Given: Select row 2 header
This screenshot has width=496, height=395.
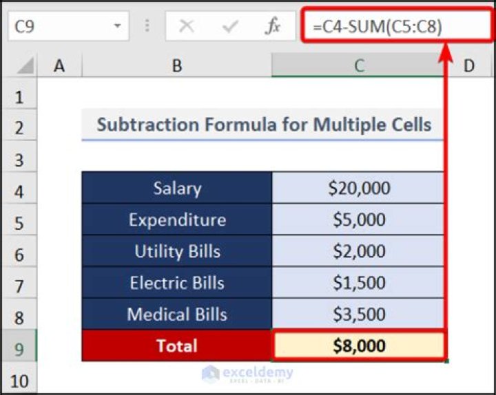Looking at the screenshot, I should point(19,125).
